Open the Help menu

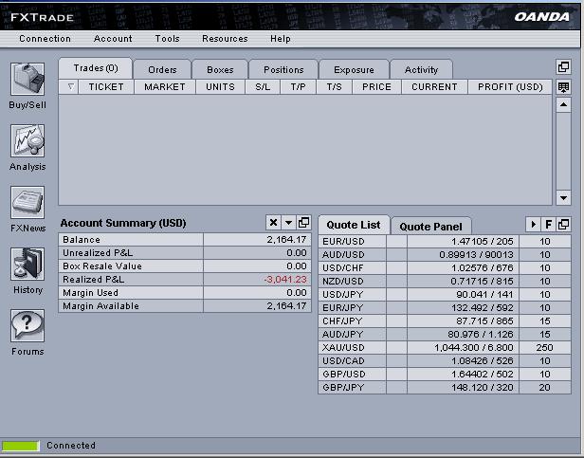pos(281,38)
